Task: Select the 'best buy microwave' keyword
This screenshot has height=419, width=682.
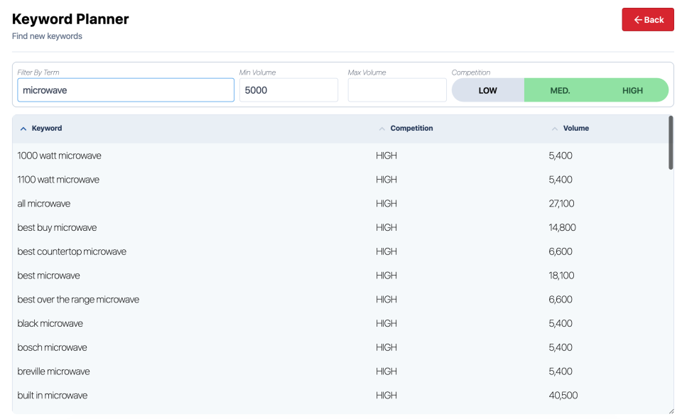Action: click(x=57, y=227)
